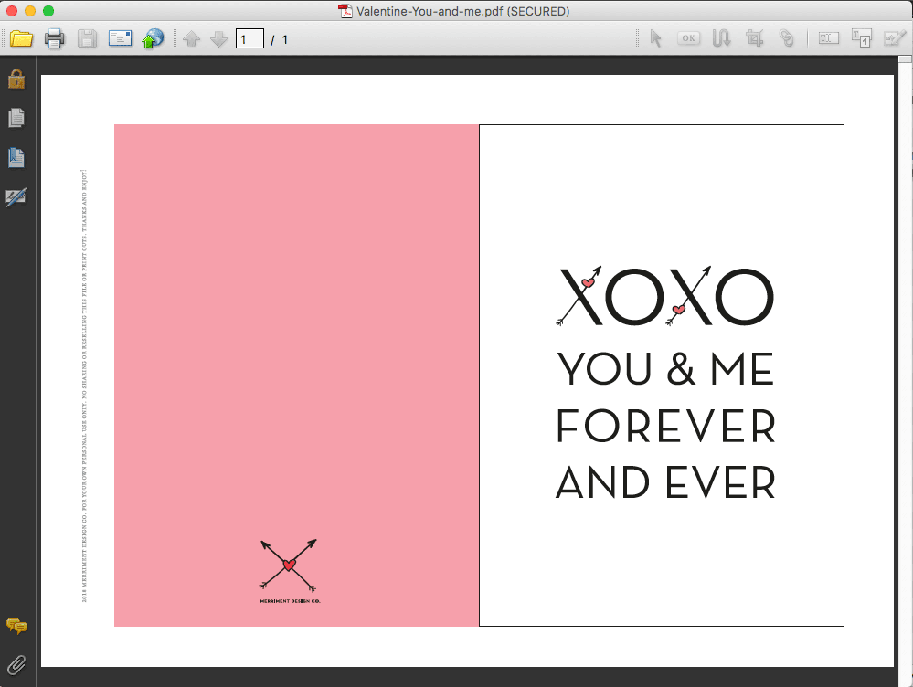Click the YOU & ME text line
Screen dimensions: 913x687
click(x=665, y=369)
